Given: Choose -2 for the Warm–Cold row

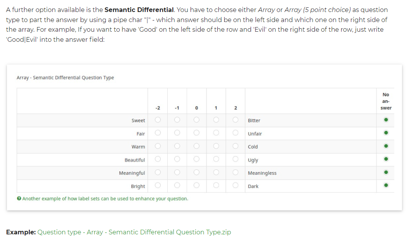Looking at the screenshot, I should (158, 147).
